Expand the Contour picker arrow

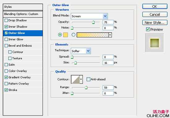coord(81,79)
